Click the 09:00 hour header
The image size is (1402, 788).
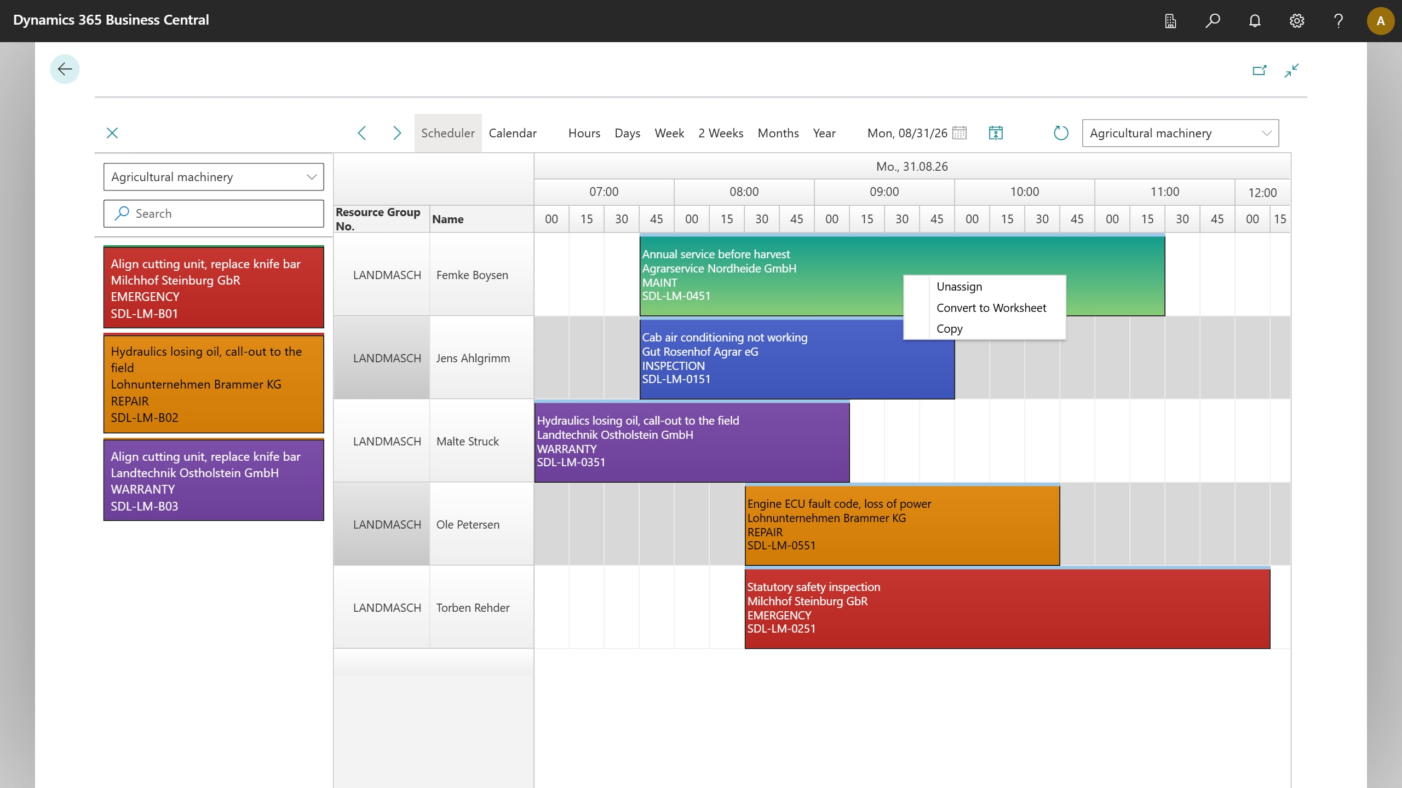coord(884,192)
